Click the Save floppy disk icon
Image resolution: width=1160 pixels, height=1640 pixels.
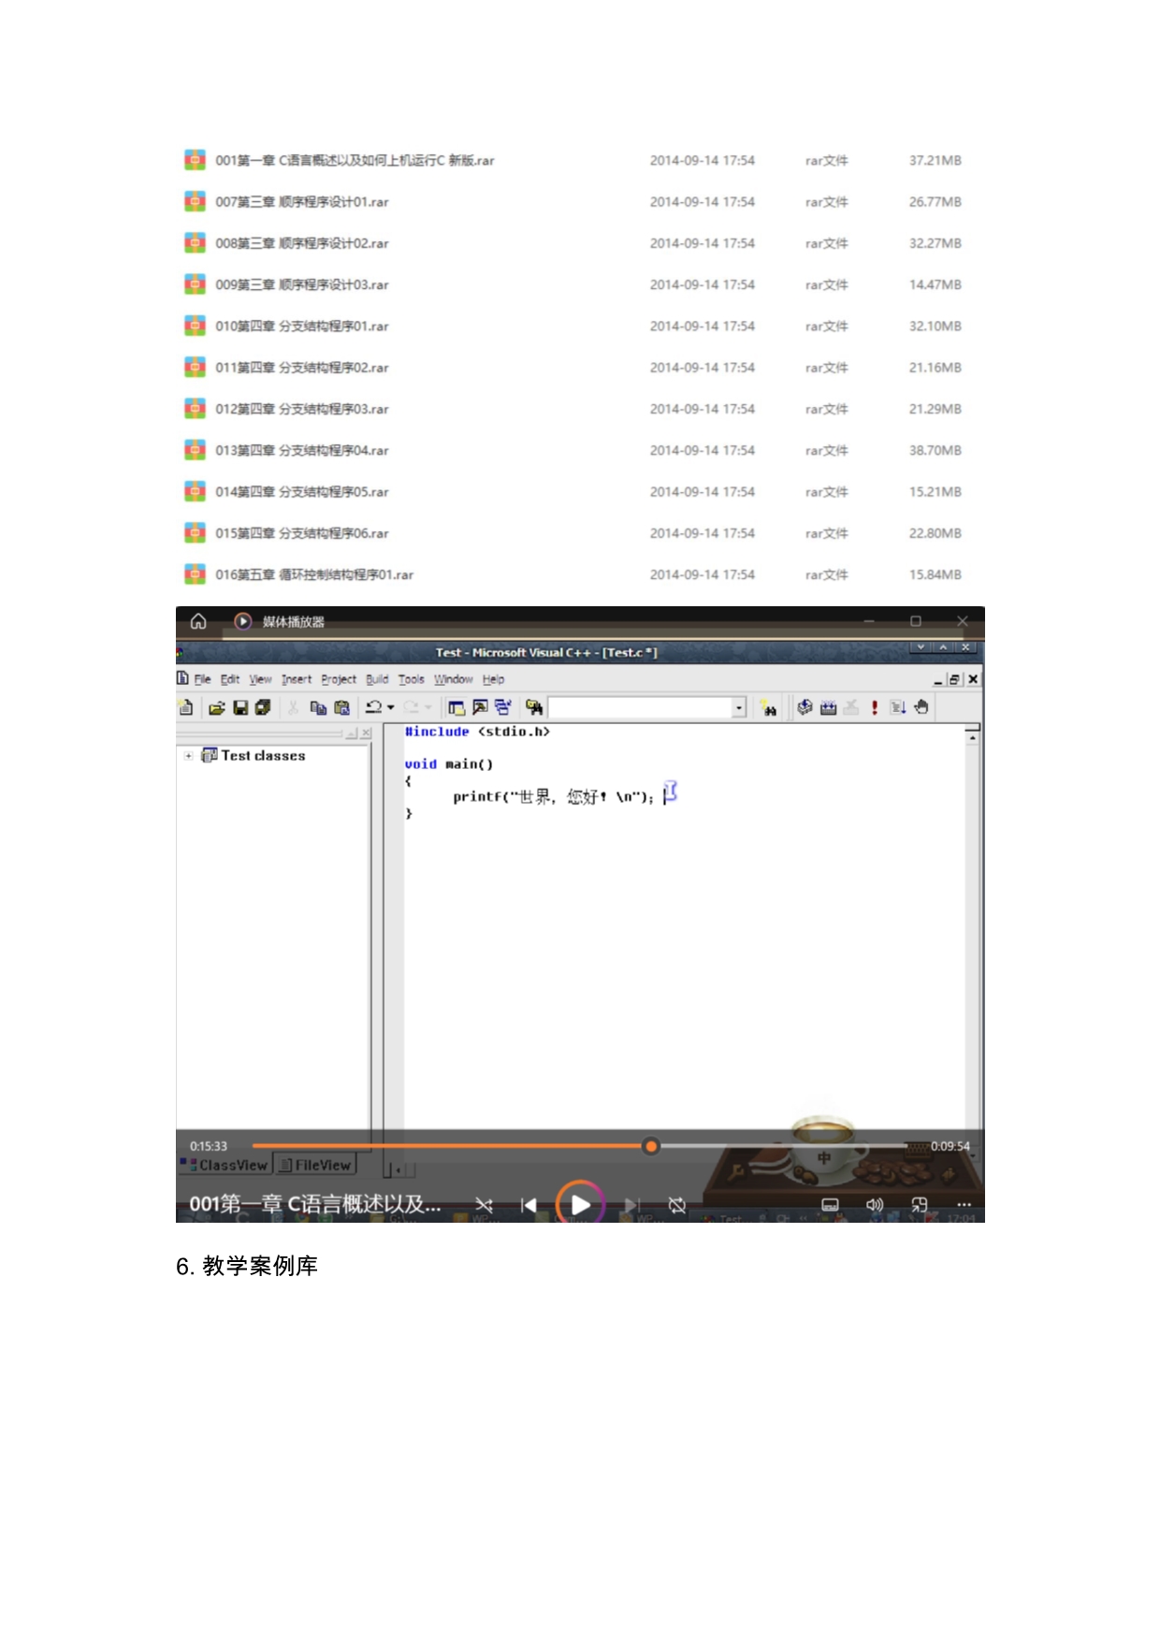coord(240,708)
